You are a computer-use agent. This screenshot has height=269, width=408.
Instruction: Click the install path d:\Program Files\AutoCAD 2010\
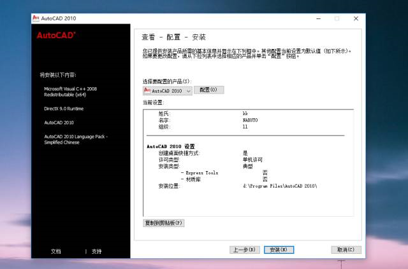click(x=280, y=186)
